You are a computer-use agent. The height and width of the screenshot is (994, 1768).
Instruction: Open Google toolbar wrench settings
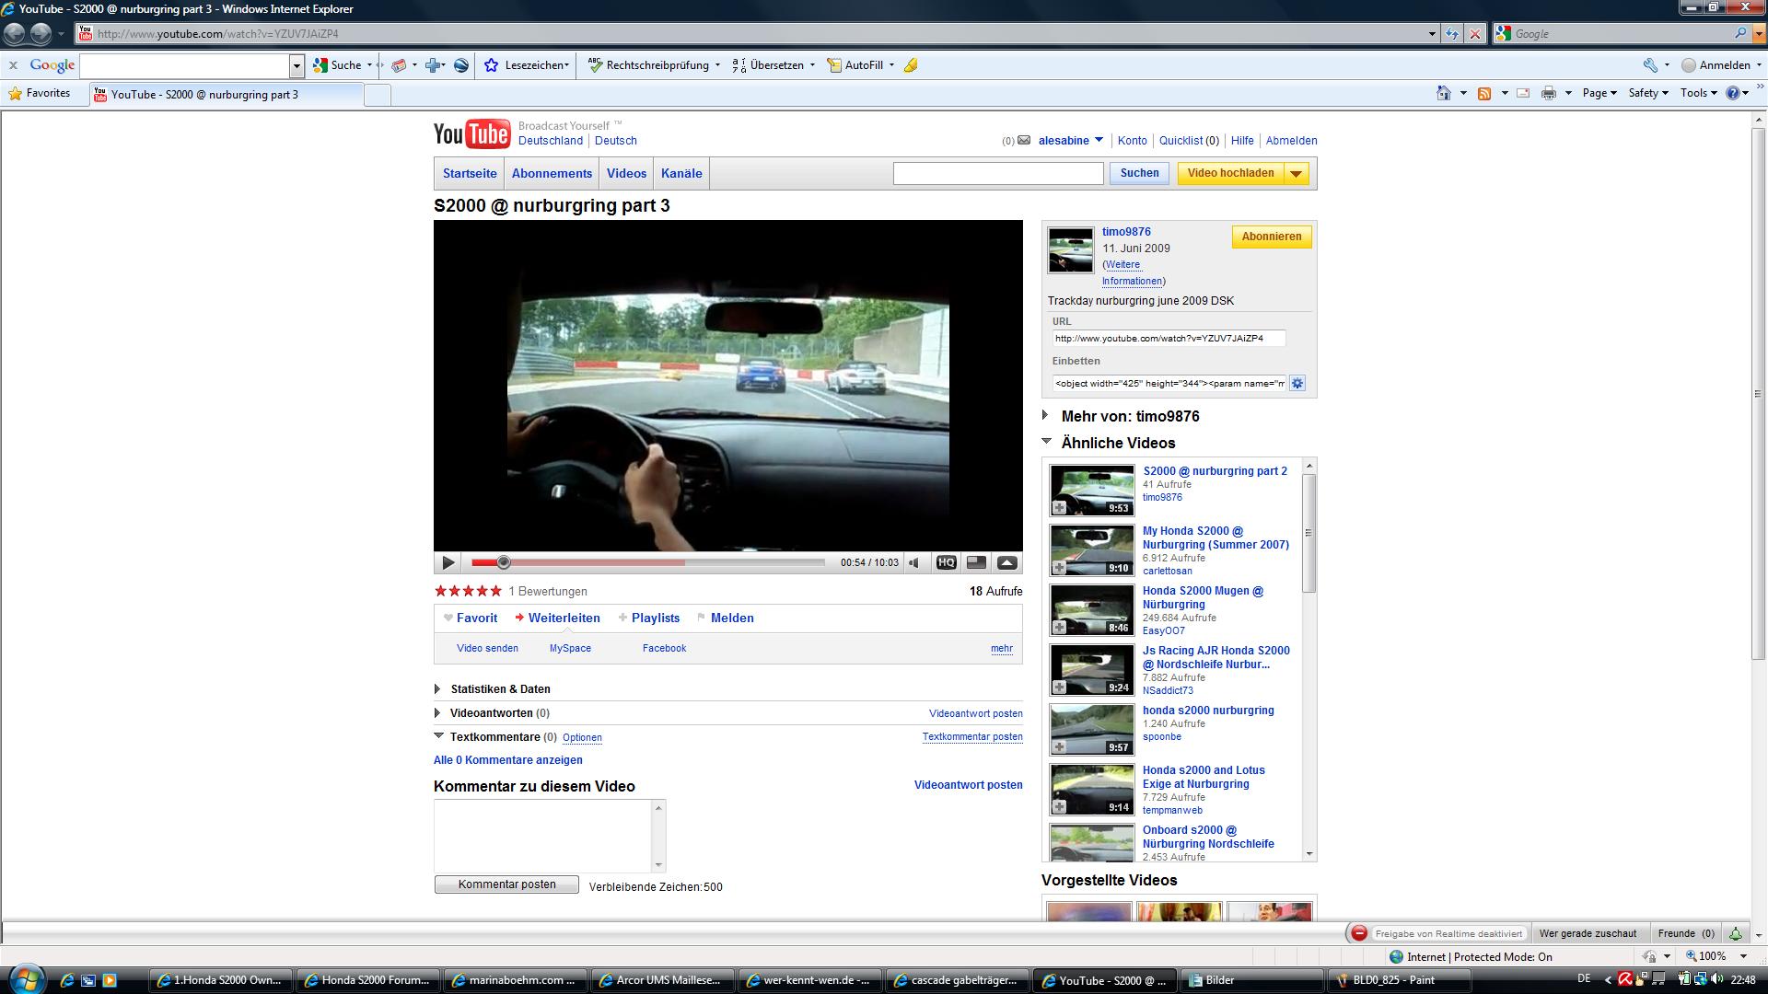(1650, 65)
